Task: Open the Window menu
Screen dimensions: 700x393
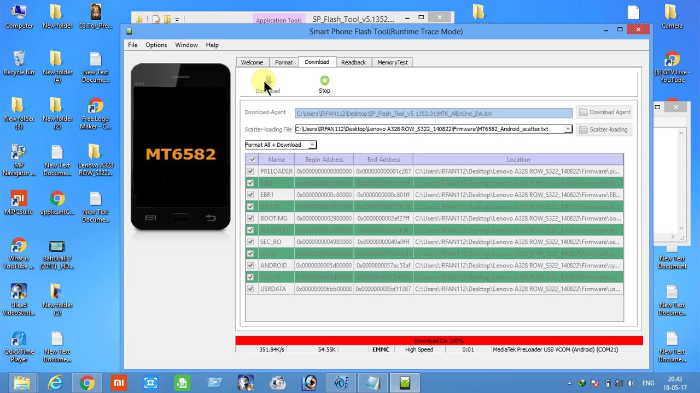Action: click(186, 45)
